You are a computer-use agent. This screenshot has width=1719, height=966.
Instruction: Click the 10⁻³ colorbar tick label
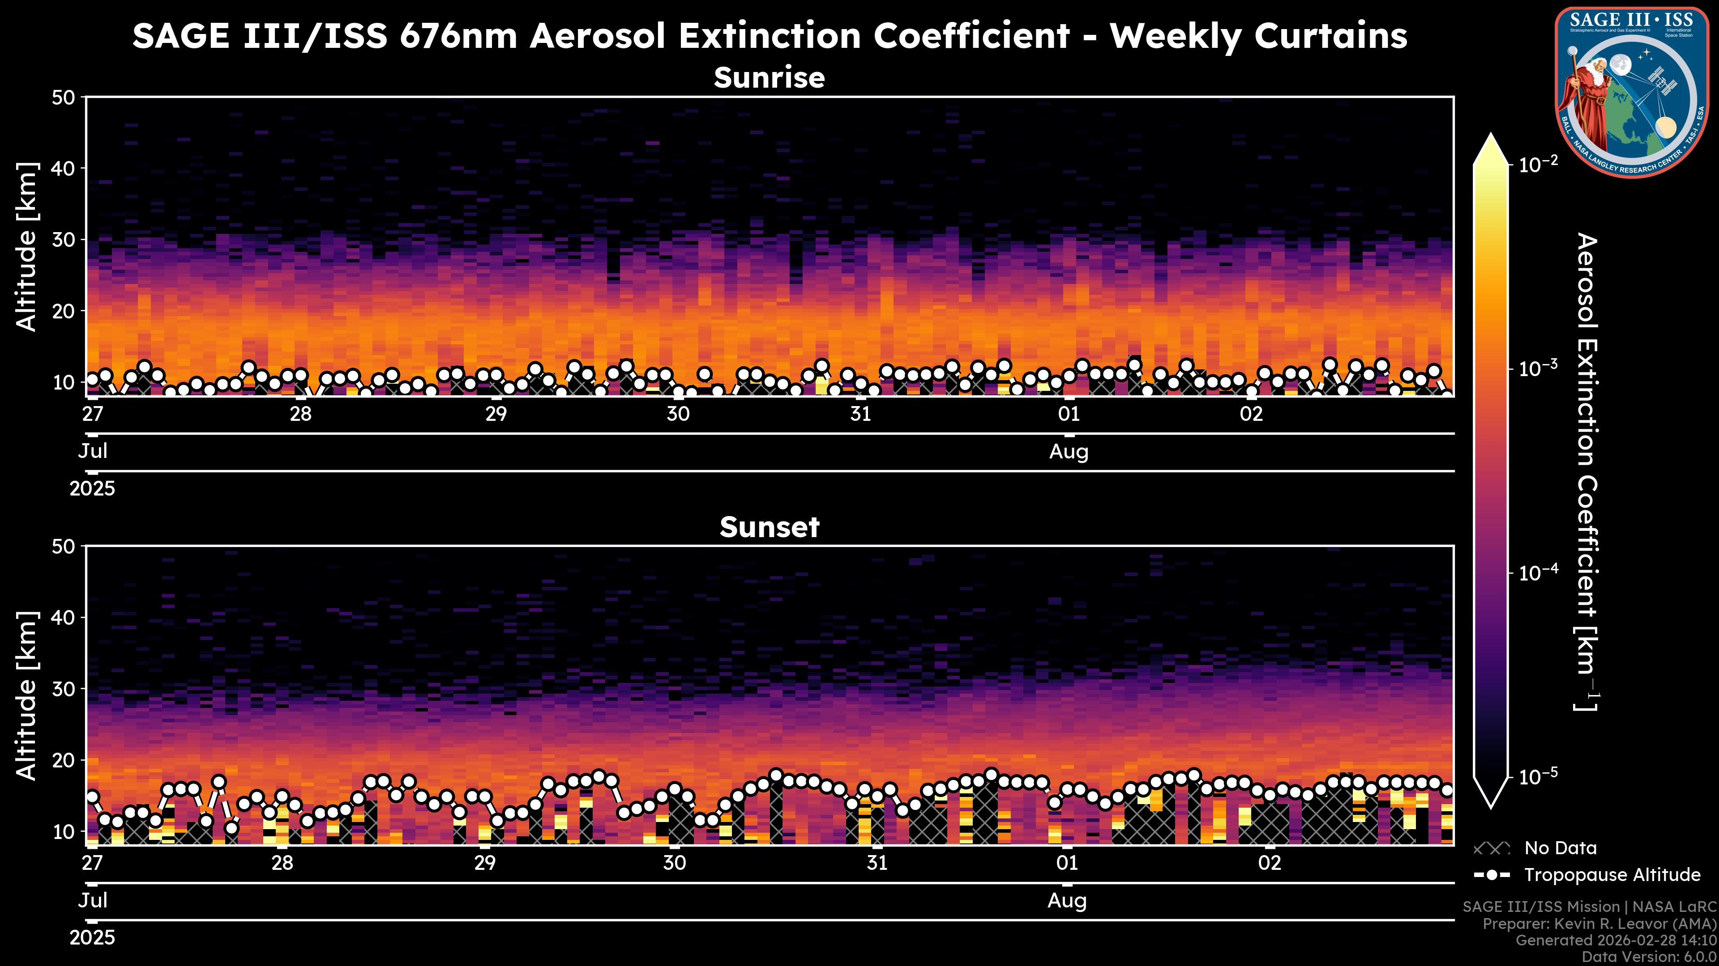coord(1539,369)
